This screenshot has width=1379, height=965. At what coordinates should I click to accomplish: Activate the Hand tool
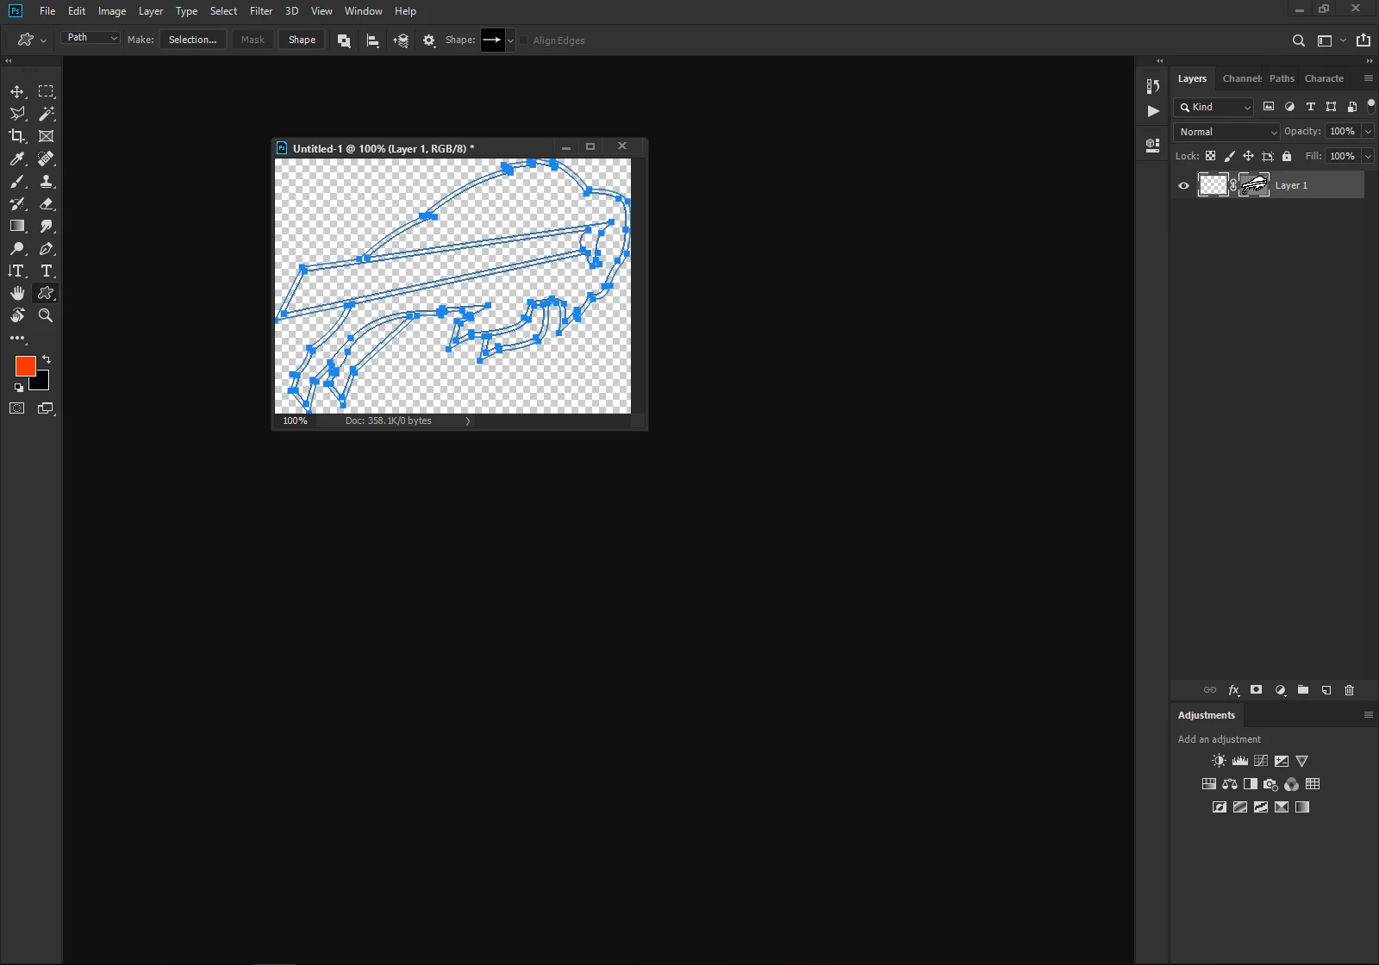[x=17, y=293]
